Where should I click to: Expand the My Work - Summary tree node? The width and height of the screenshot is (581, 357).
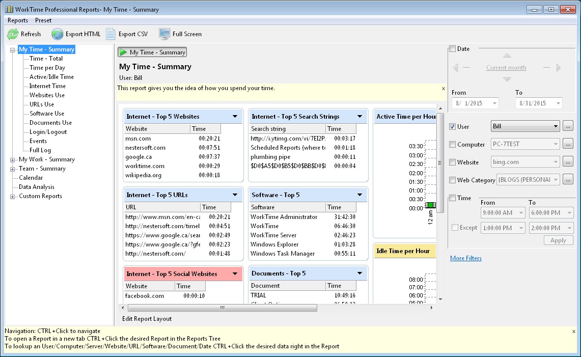click(x=13, y=160)
